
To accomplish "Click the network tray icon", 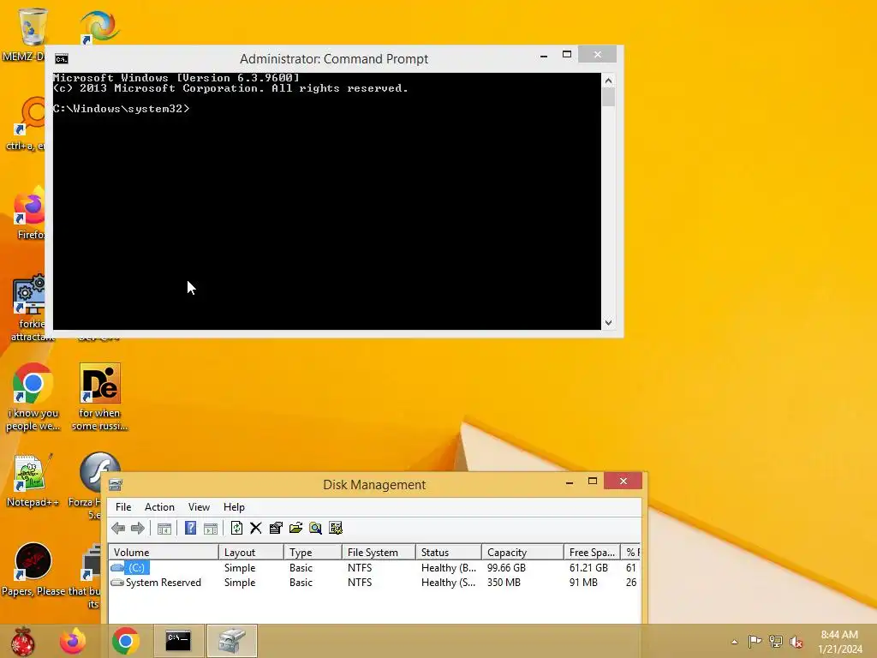I will 776,641.
